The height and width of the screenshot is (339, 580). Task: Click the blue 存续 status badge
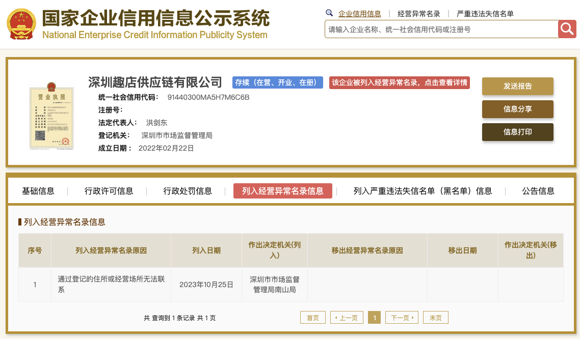277,82
